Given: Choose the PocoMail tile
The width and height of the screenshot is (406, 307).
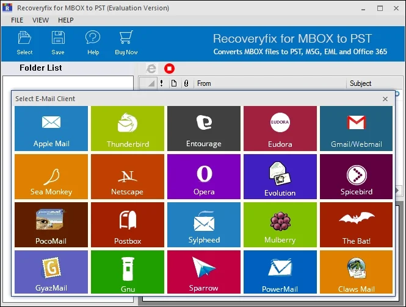Looking at the screenshot, I should pos(51,225).
